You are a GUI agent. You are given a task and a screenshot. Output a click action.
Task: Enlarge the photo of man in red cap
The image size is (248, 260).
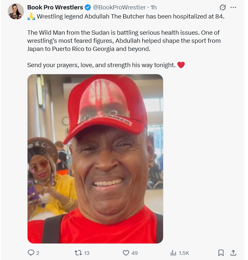click(x=95, y=159)
